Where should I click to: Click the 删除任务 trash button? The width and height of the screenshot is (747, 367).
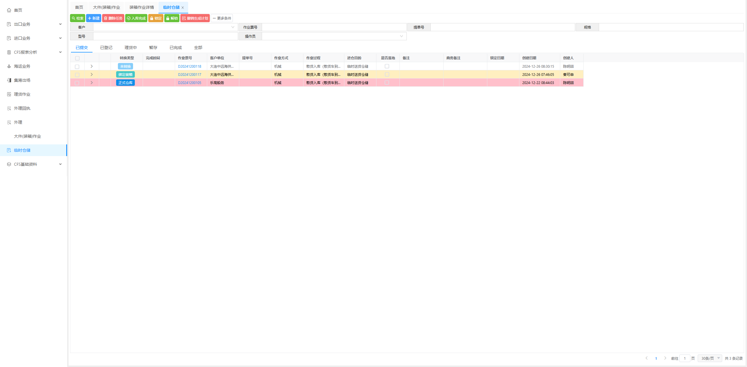click(x=113, y=18)
